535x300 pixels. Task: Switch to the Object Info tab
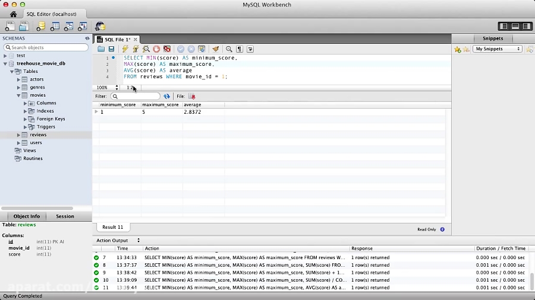pos(27,216)
